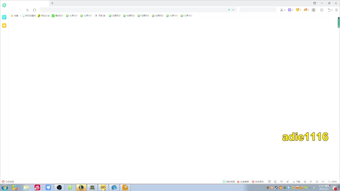Stop loading the page with X
This screenshot has width=340, height=191.
(x=27, y=10)
